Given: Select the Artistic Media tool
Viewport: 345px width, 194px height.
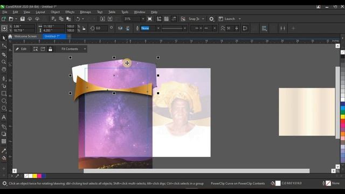Looking at the screenshot, I should click(4, 86).
